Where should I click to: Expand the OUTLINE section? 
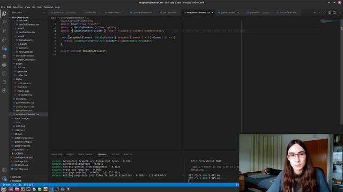point(17,177)
